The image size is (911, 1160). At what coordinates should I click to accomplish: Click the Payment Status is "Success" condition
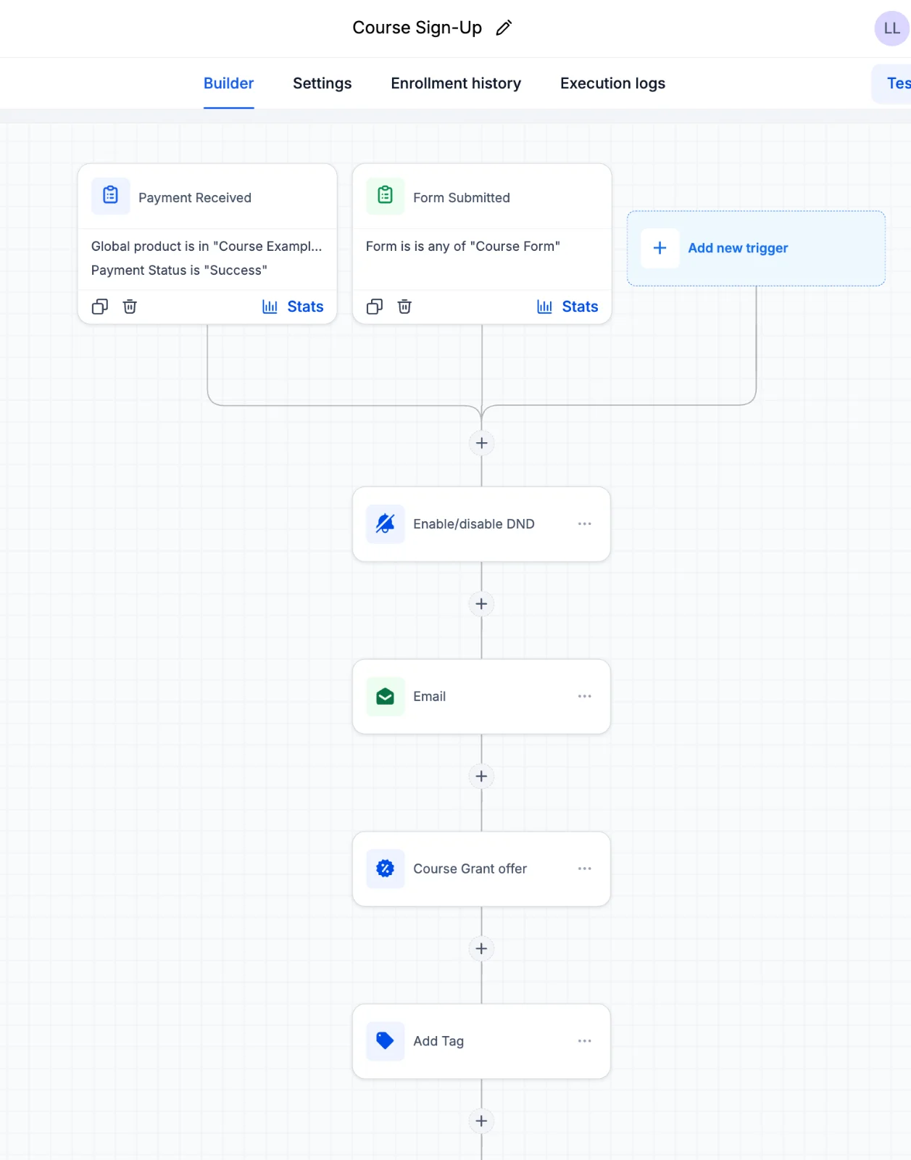click(179, 270)
